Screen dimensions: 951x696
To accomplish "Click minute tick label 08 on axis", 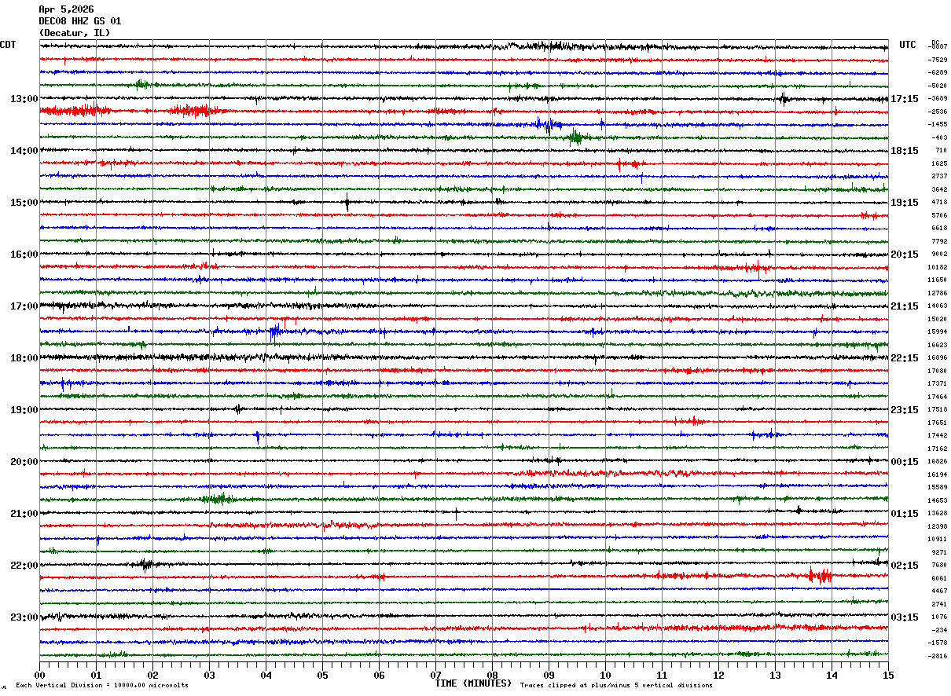I will click(492, 675).
